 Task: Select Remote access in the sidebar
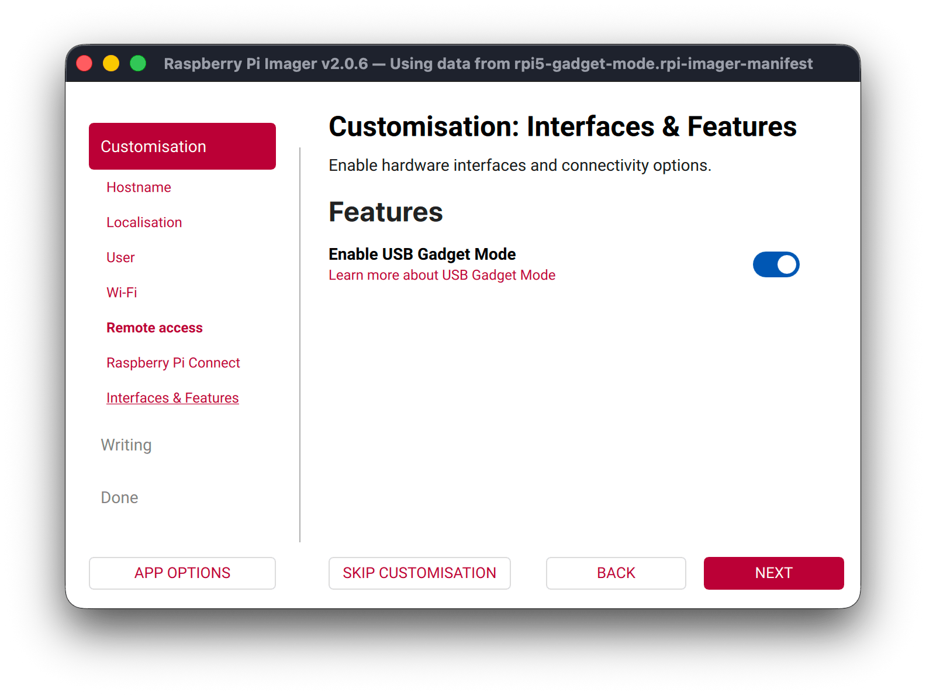tap(154, 328)
